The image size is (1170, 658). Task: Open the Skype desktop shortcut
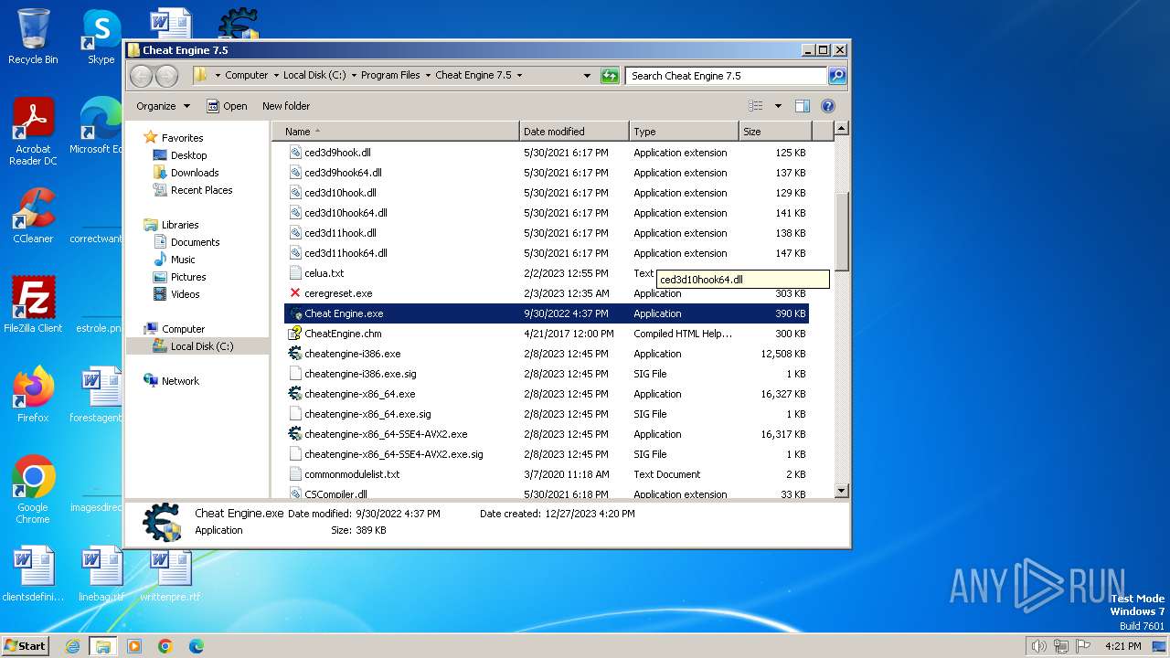click(x=101, y=37)
